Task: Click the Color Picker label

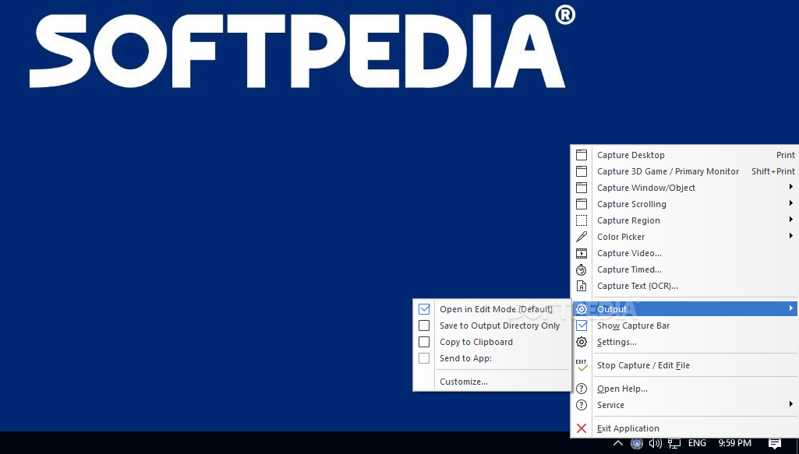Action: tap(620, 237)
